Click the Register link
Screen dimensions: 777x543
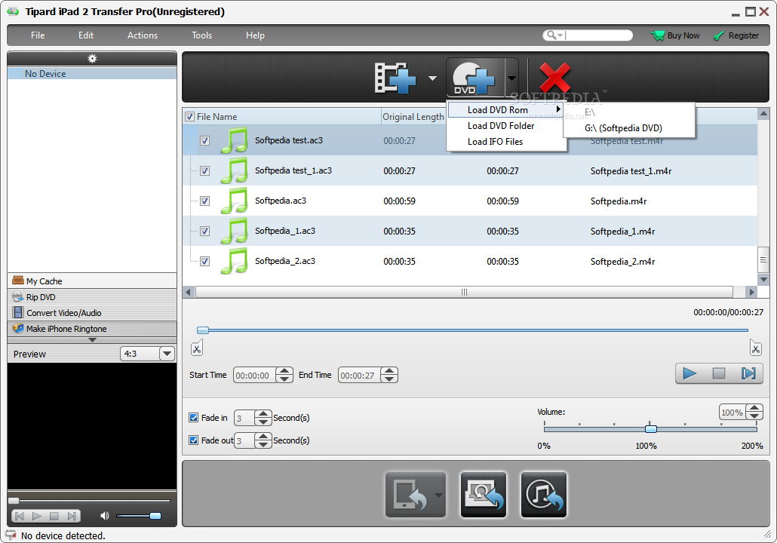(743, 35)
